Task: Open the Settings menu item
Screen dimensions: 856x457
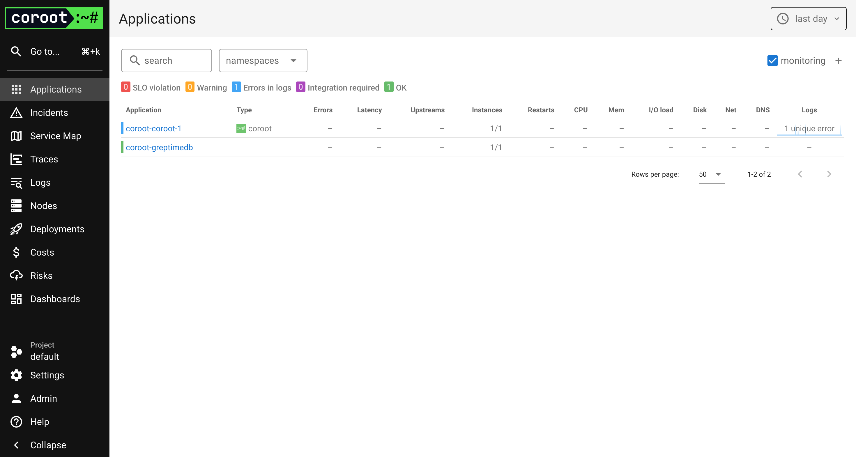Action: pyautogui.click(x=47, y=375)
